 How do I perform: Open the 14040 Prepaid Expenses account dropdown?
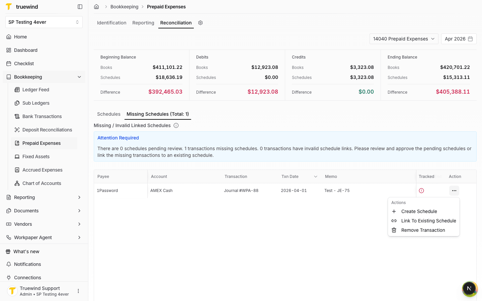coord(404,39)
